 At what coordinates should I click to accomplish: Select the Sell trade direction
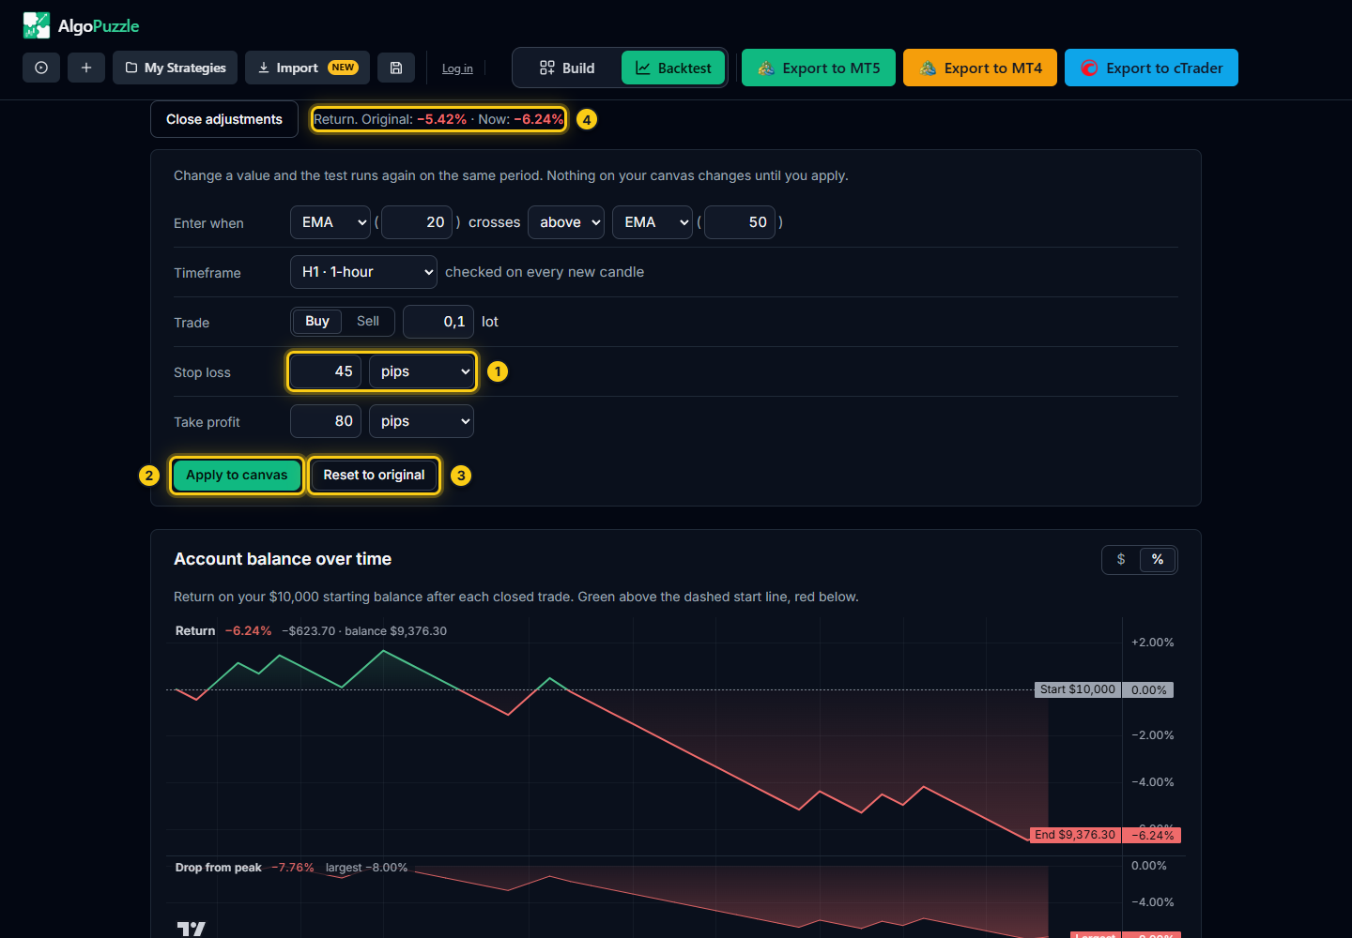coord(368,321)
